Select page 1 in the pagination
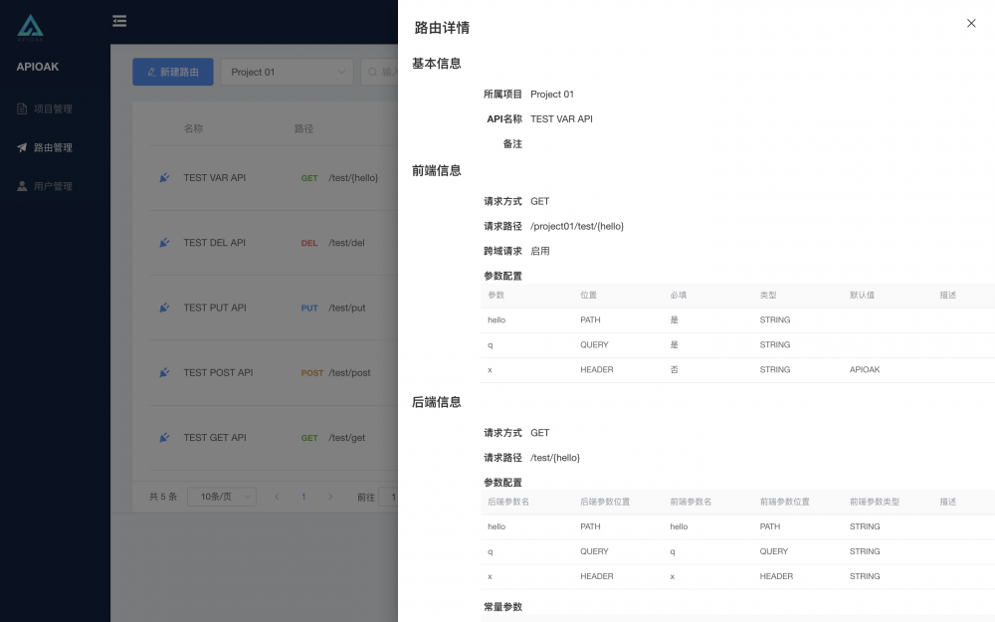This screenshot has height=622, width=995. tap(303, 496)
